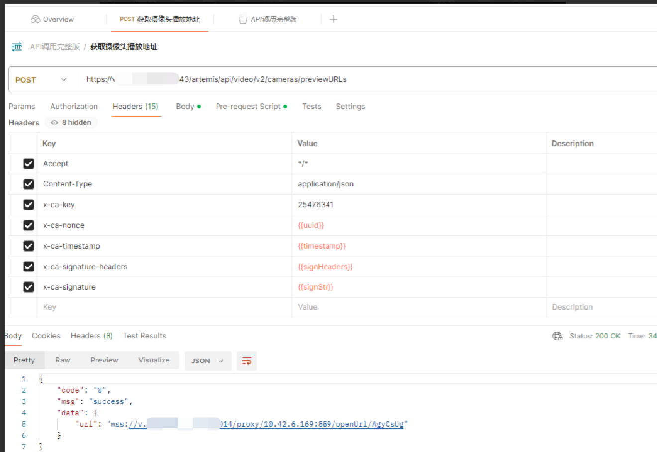Click the collection icon on API调用完整版 tab
The image size is (657, 452).
(243, 19)
